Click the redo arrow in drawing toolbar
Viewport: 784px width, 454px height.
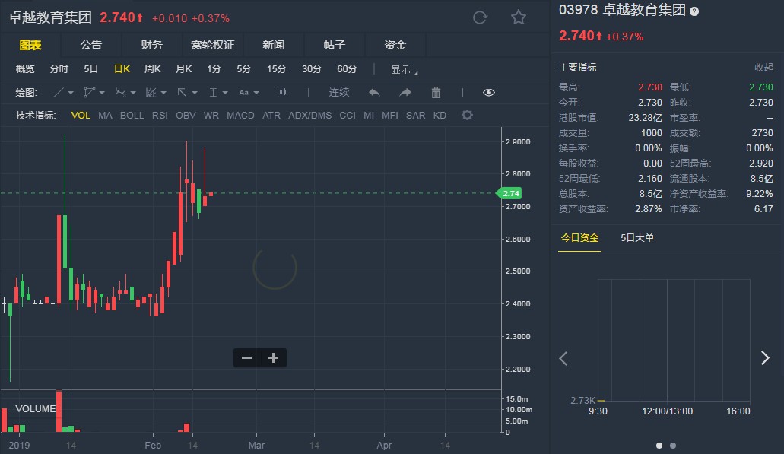tap(405, 93)
